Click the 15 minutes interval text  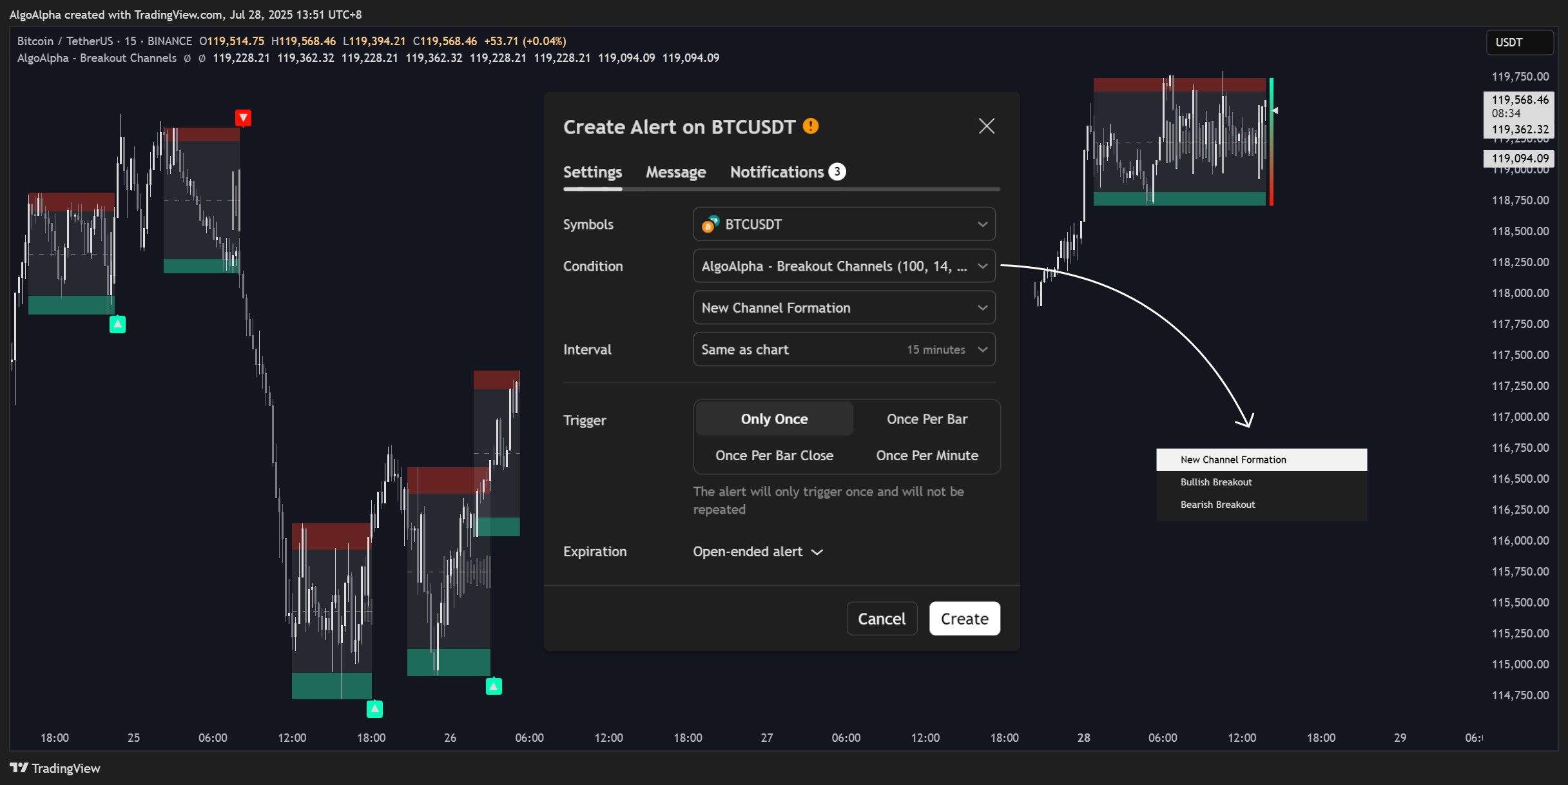936,350
